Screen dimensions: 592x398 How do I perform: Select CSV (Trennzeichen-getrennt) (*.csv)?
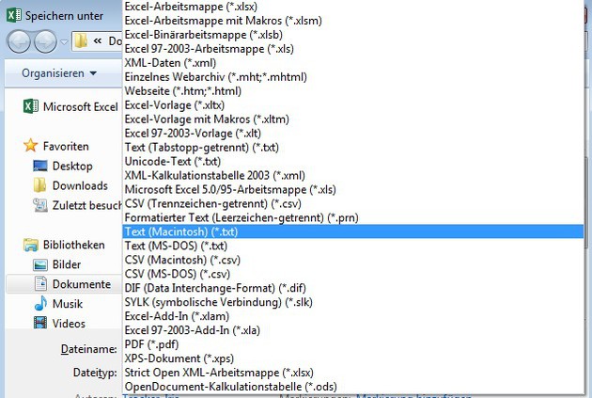click(353, 203)
